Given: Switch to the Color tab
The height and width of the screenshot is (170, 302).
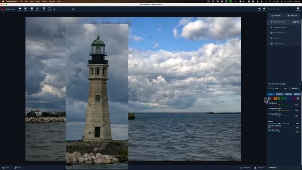Looking at the screenshot, I should pos(271,94).
